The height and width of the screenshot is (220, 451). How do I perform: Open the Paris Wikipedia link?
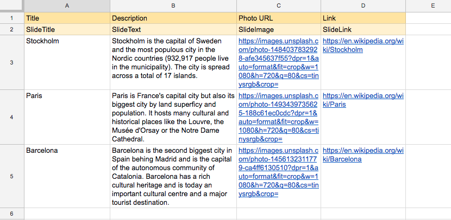point(362,100)
